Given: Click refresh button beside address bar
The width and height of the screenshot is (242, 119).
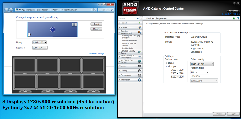Looking at the screenshot, I should click(x=95, y=10).
